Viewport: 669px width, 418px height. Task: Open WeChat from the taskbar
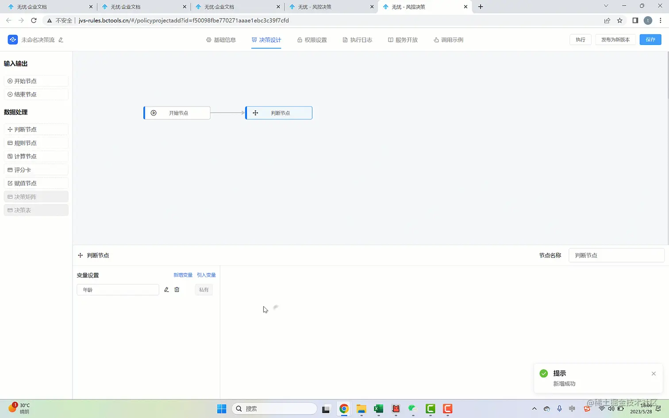click(413, 409)
